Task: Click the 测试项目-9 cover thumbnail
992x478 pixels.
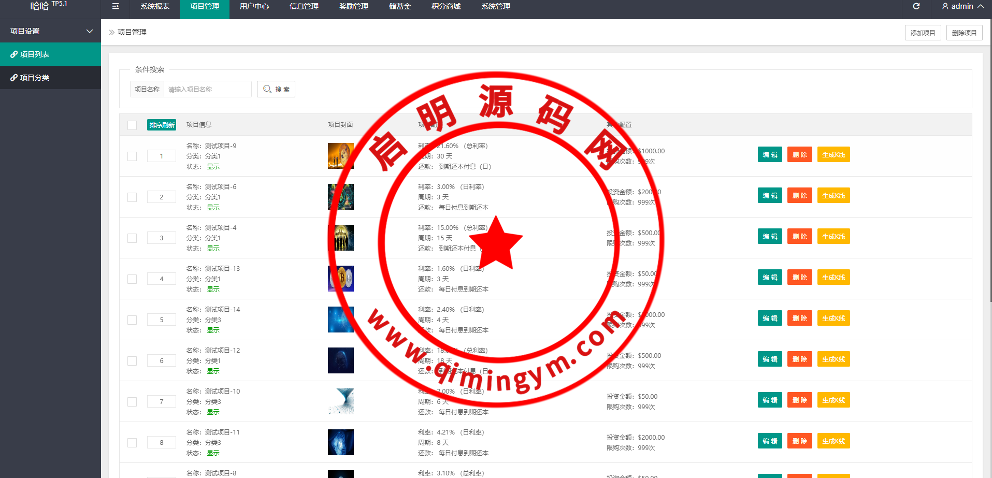Action: pos(340,156)
